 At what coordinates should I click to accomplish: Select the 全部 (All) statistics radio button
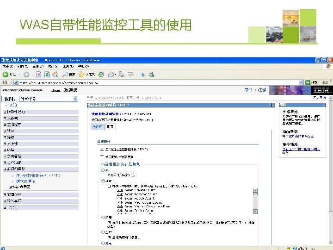103,232
